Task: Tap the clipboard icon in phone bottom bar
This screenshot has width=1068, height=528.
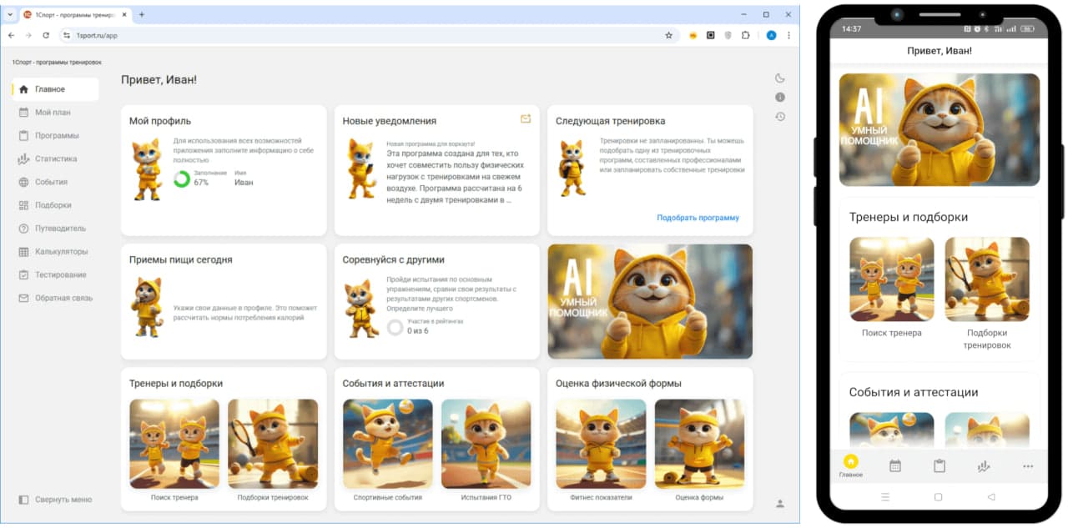Action: tap(940, 466)
